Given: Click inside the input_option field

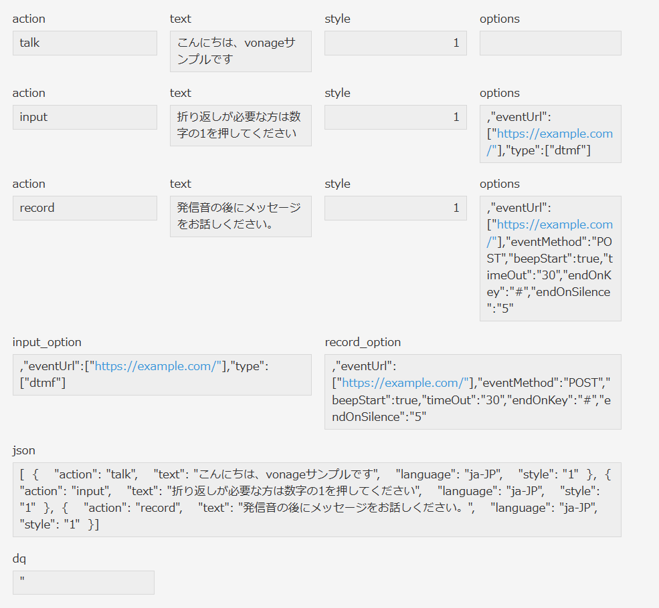Looking at the screenshot, I should pyautogui.click(x=162, y=374).
